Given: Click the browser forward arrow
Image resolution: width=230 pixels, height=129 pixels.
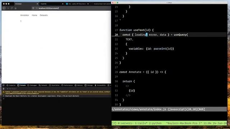Looking at the screenshot, I should 8,8.
